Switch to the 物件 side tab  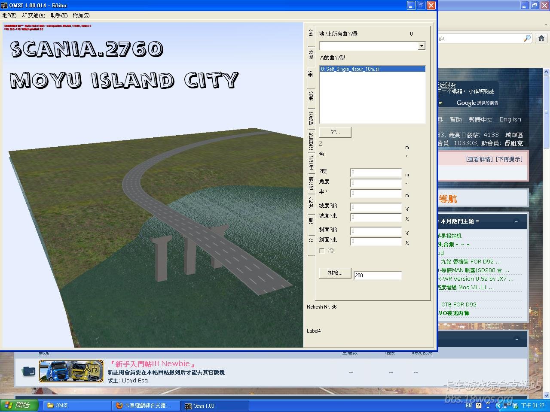pos(311,55)
